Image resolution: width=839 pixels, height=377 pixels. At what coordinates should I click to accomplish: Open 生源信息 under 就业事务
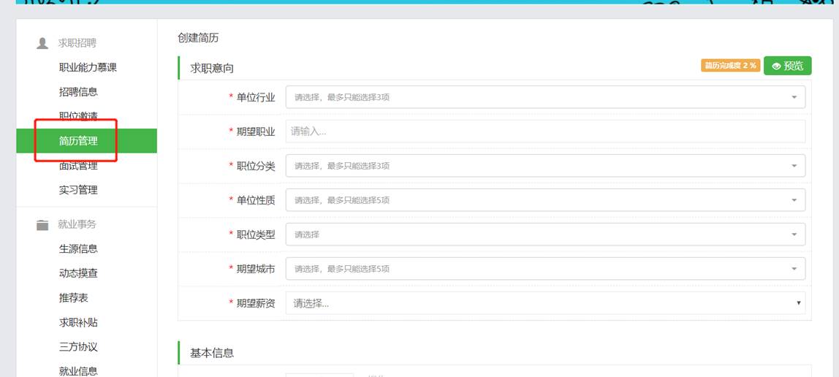pos(78,248)
